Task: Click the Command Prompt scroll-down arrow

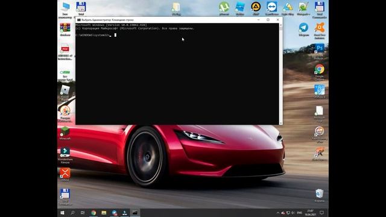Action: tap(281, 123)
